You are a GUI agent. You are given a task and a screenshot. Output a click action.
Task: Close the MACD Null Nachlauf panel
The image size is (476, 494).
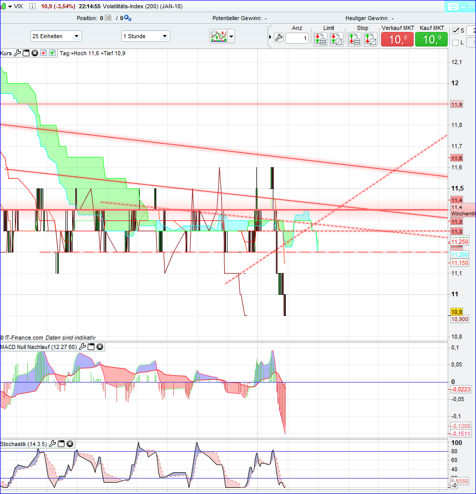[x=100, y=347]
